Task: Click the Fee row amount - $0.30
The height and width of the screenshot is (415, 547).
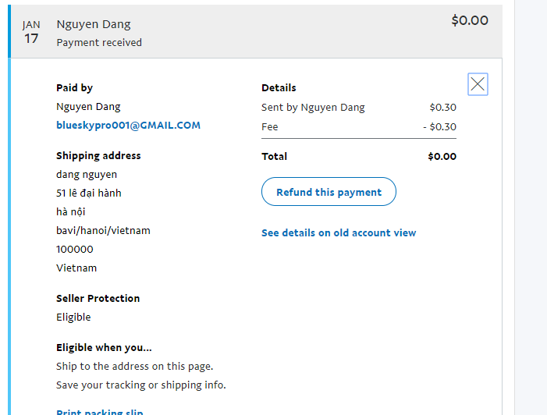Action: [x=439, y=126]
